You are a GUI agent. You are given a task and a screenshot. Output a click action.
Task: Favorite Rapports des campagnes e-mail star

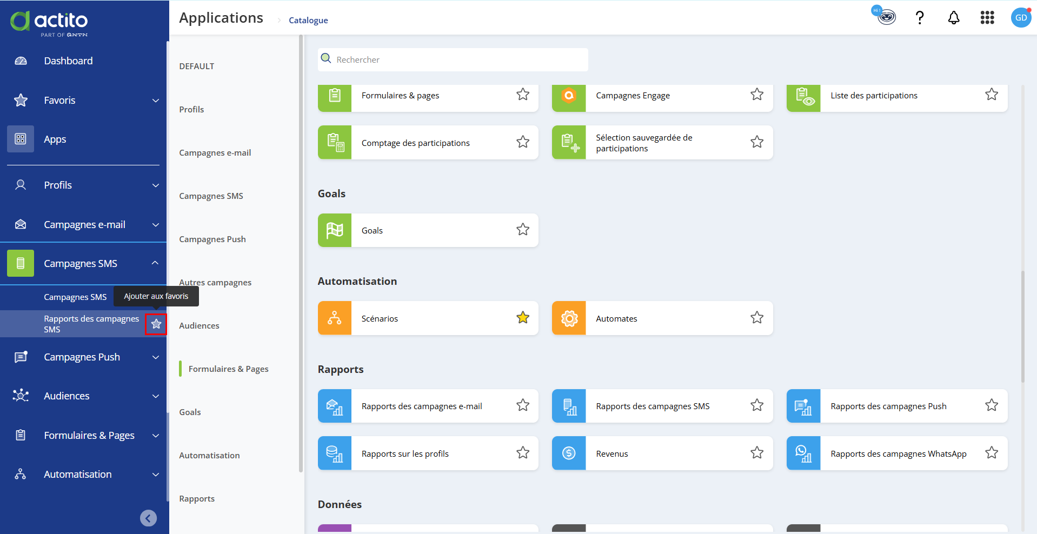[523, 405]
